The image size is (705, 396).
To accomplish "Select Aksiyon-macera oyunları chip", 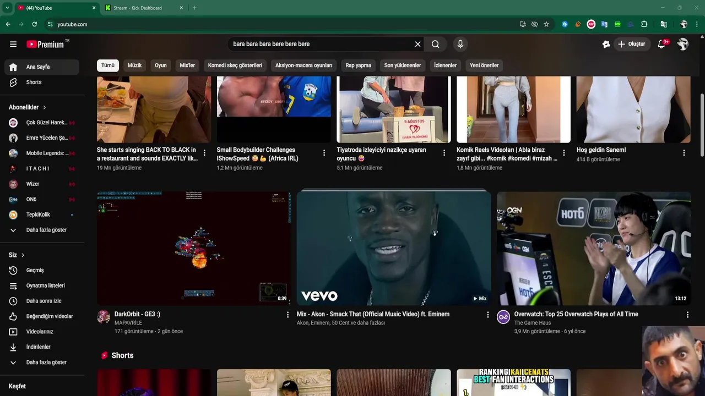I will [304, 65].
